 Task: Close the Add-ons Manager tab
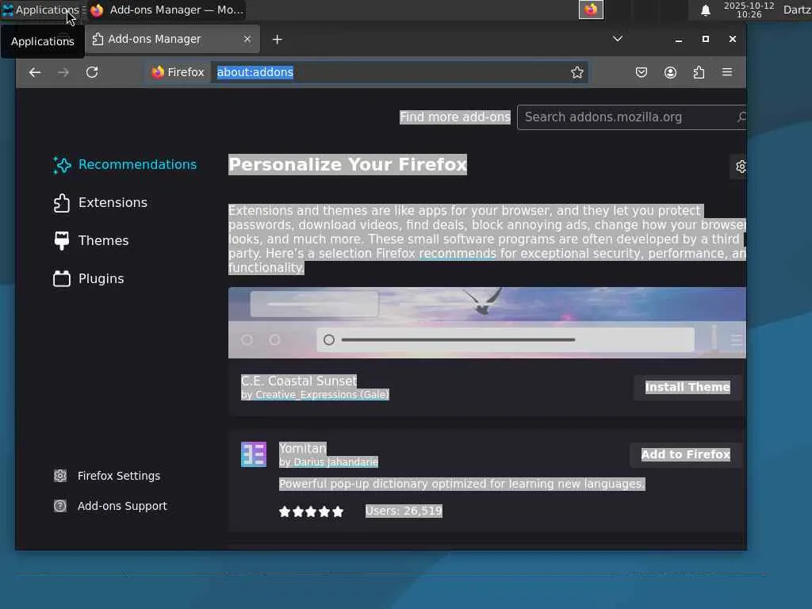coord(247,40)
